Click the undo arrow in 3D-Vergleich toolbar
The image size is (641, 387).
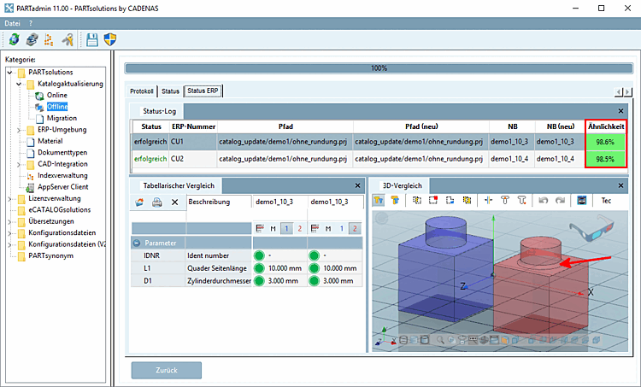[x=542, y=201]
